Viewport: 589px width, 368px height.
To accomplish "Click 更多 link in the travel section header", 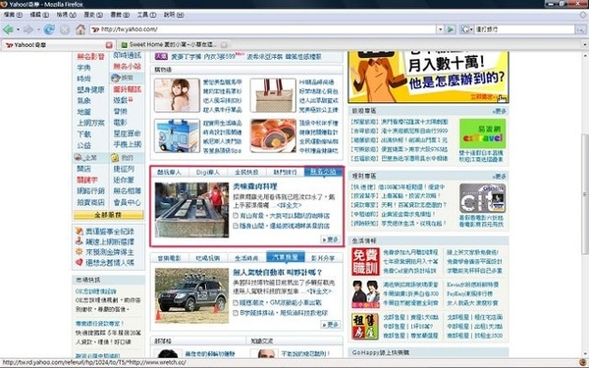I will pyautogui.click(x=500, y=111).
